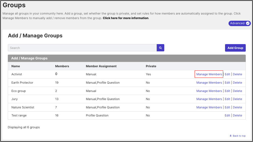This screenshot has height=142, width=253.
Task: Open Manage Members for Nature Scientist
Action: [209, 108]
